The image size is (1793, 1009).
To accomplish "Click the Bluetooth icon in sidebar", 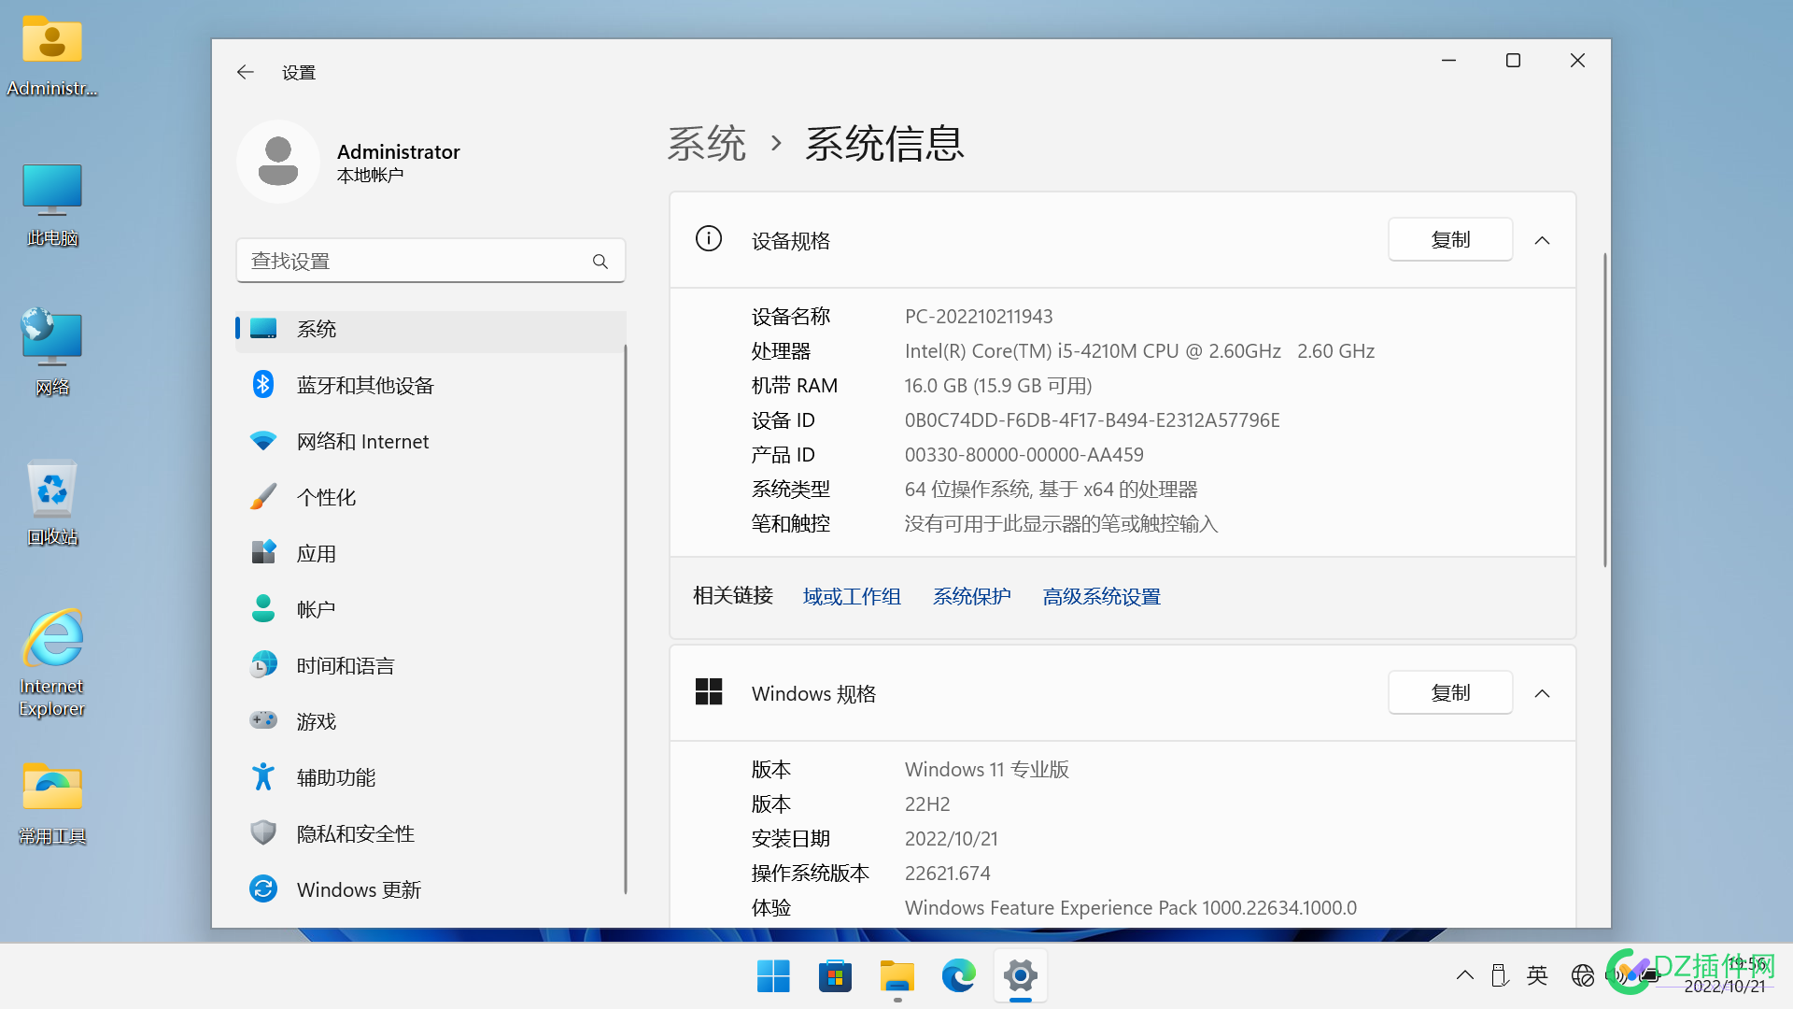I will pyautogui.click(x=263, y=385).
